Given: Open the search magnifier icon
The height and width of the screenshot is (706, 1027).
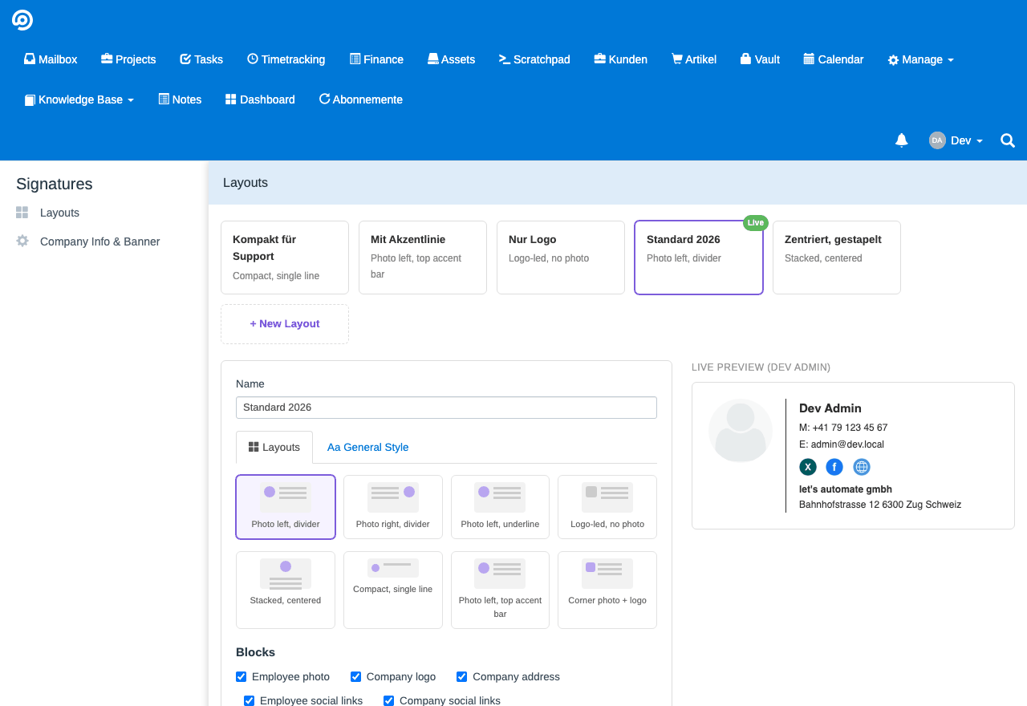Looking at the screenshot, I should pyautogui.click(x=1008, y=140).
